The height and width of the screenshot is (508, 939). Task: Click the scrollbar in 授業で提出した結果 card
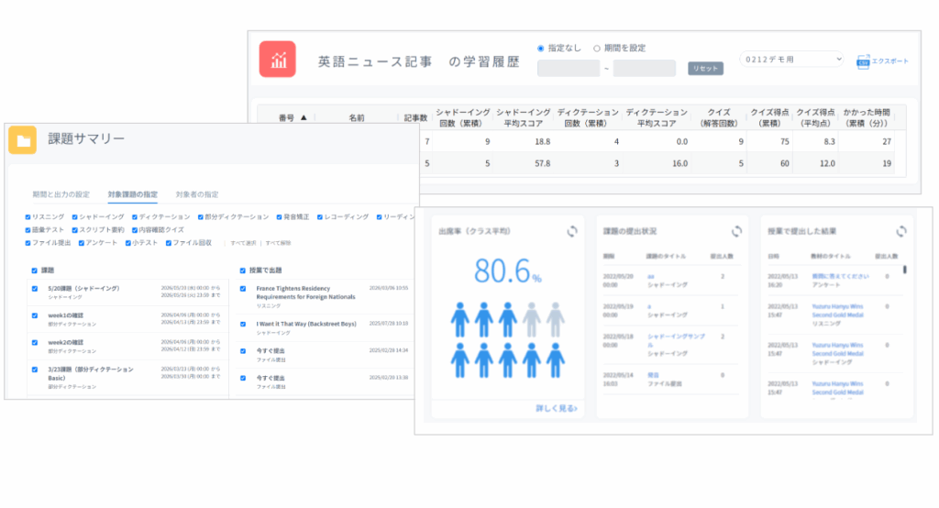pyautogui.click(x=905, y=271)
